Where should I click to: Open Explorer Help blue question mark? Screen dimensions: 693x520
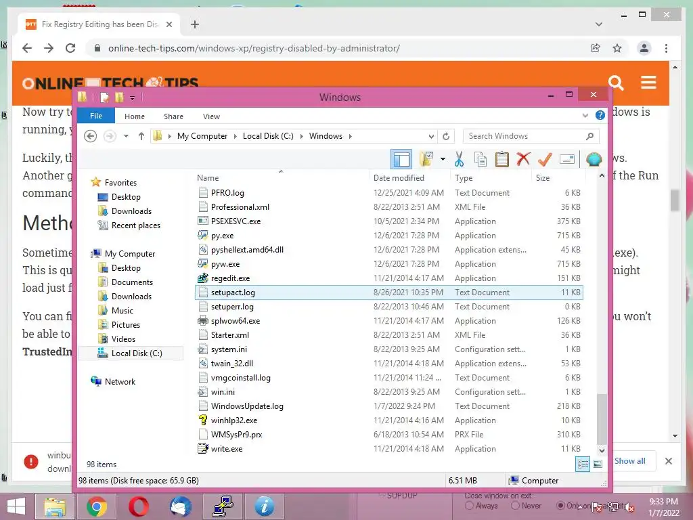pyautogui.click(x=600, y=116)
